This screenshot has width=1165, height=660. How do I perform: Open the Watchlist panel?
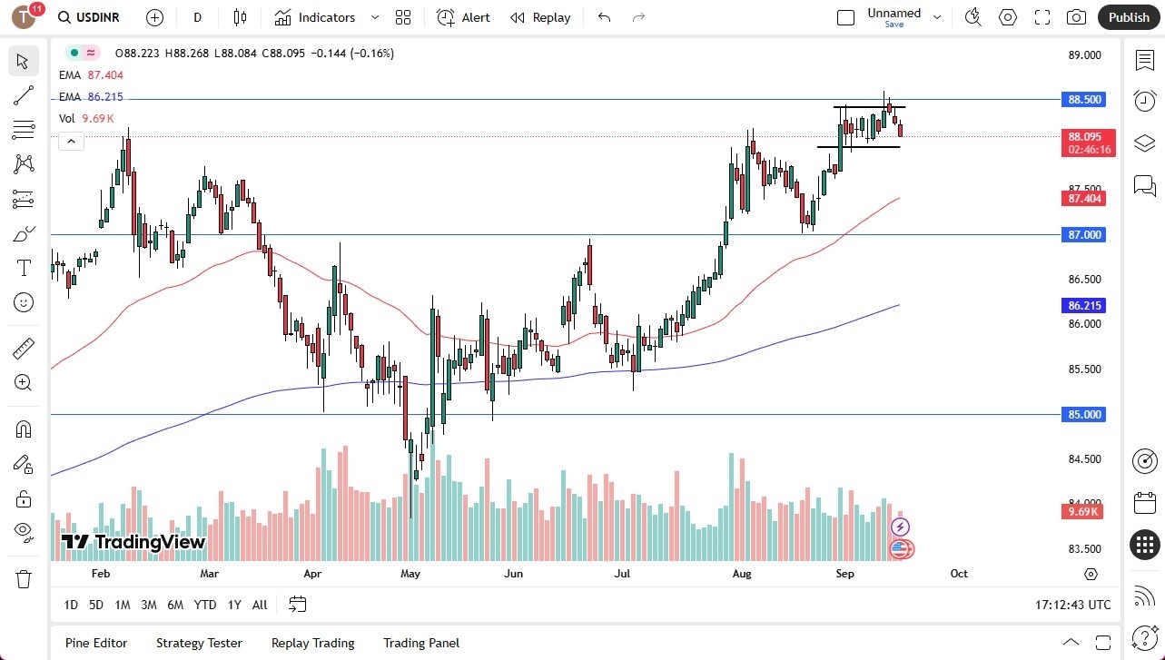tap(1144, 60)
